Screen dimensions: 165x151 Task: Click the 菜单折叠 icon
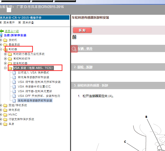(19, 23)
